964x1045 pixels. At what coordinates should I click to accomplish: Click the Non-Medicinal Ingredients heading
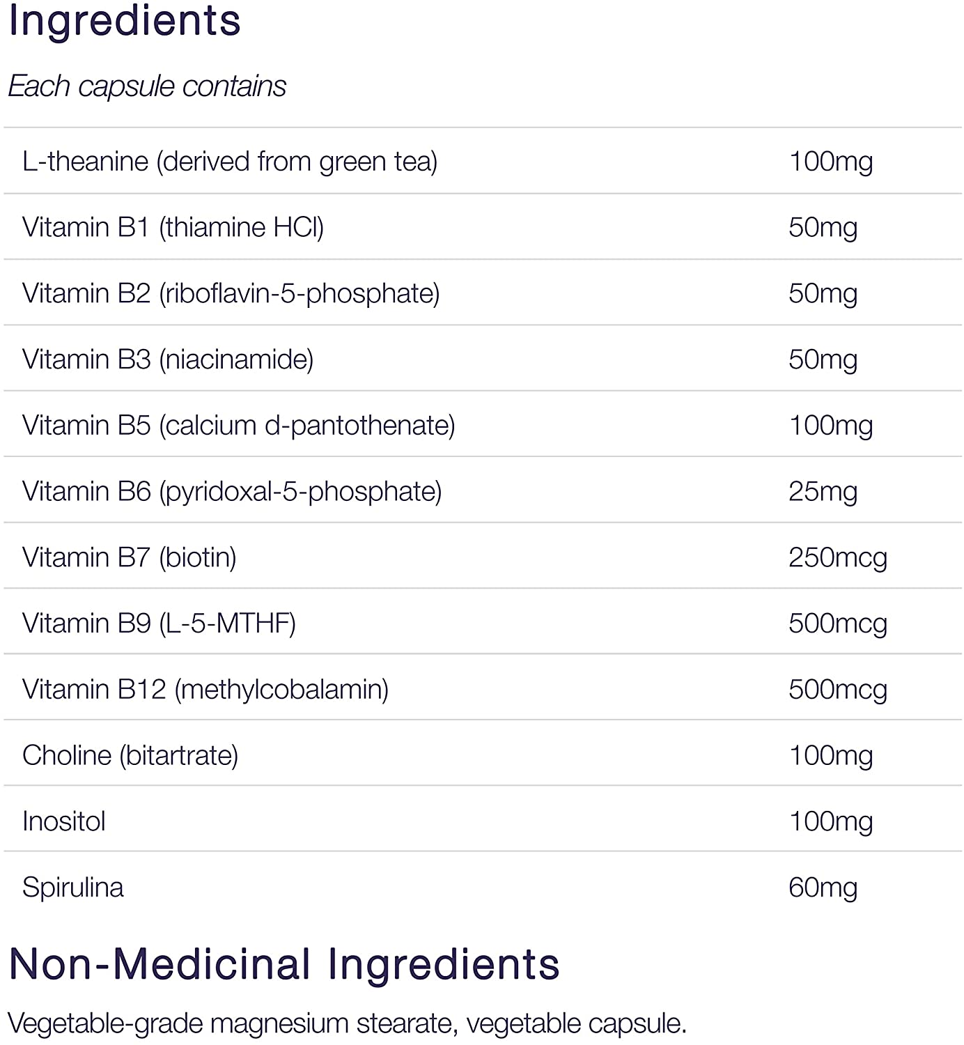click(284, 965)
